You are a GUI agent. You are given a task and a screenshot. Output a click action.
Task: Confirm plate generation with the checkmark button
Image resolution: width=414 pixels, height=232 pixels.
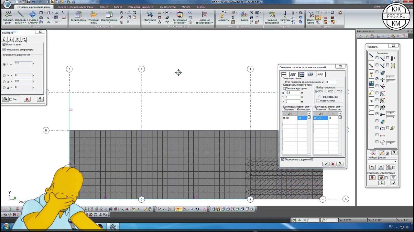pos(326,164)
